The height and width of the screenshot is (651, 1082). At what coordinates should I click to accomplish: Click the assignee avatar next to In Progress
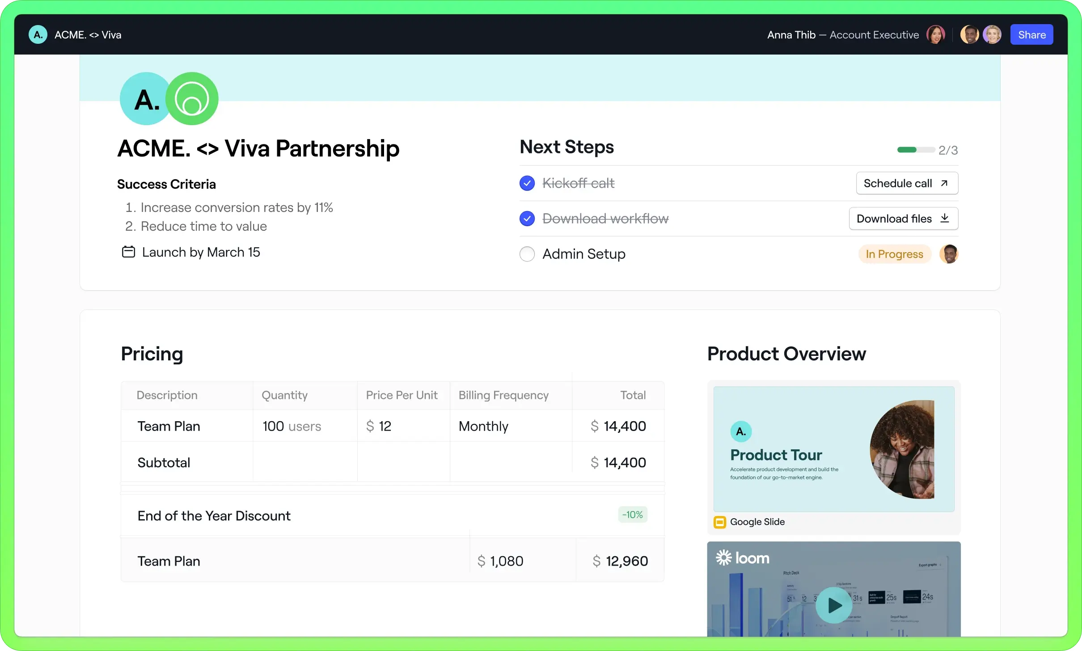coord(950,254)
